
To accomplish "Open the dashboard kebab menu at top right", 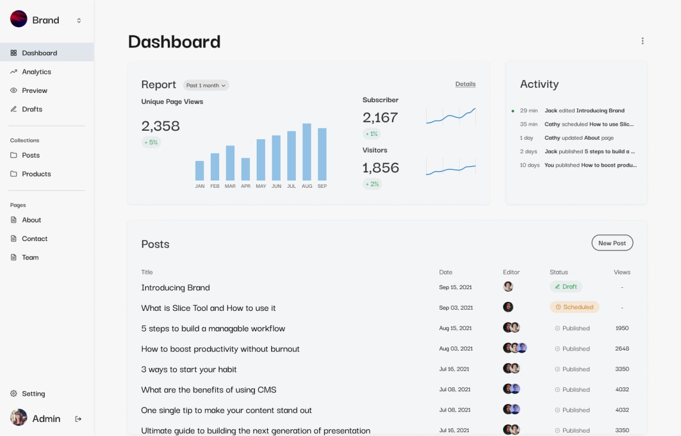I will pyautogui.click(x=642, y=40).
